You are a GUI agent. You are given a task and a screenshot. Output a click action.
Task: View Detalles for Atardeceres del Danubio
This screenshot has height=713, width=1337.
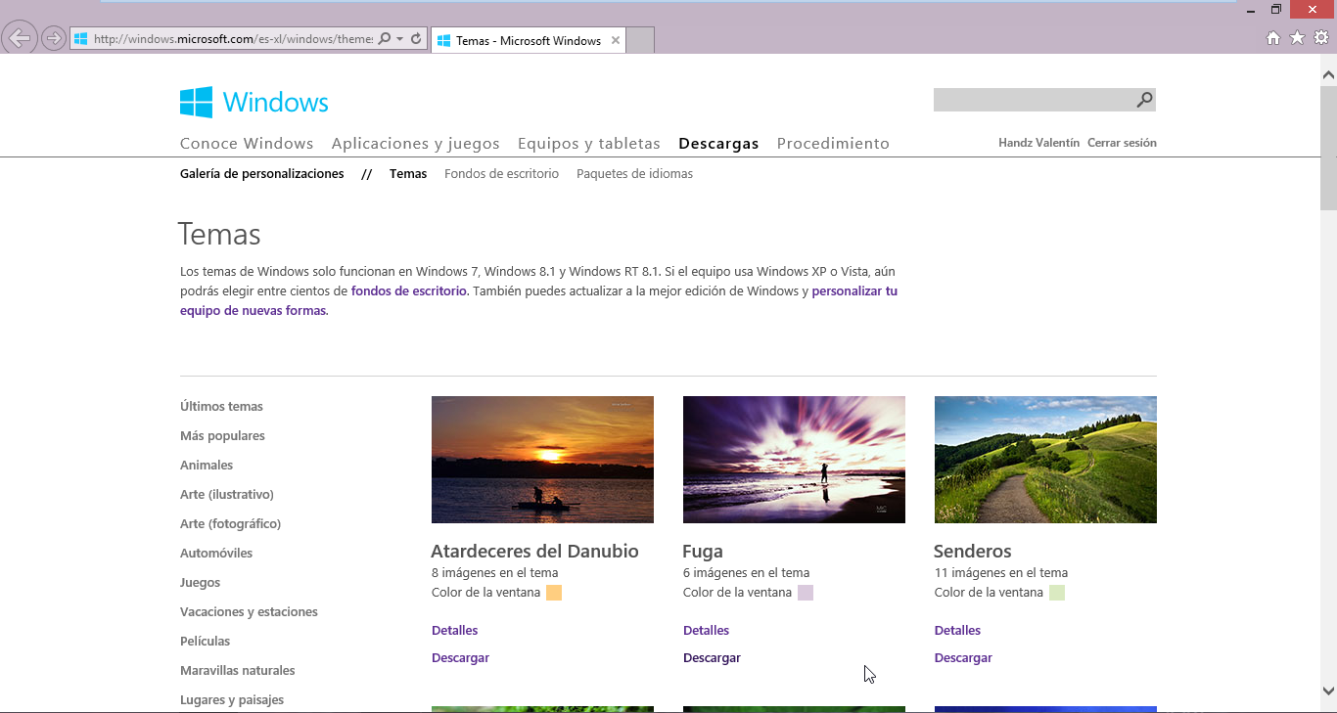pyautogui.click(x=454, y=631)
